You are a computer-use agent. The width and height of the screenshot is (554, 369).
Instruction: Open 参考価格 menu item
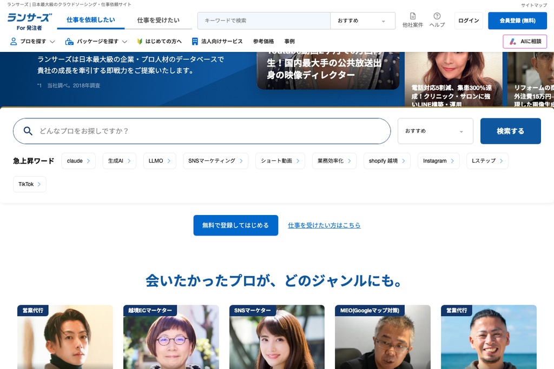263,41
